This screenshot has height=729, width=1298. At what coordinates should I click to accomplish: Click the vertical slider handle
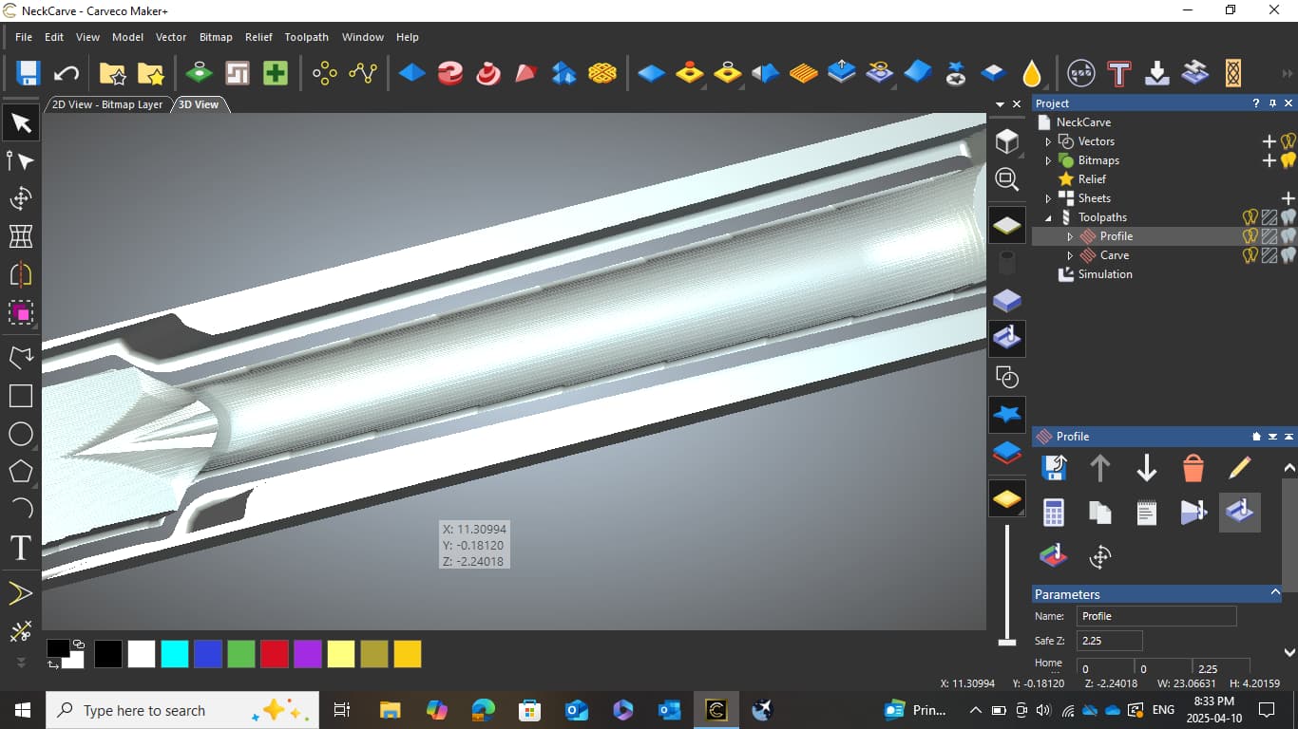click(1007, 643)
